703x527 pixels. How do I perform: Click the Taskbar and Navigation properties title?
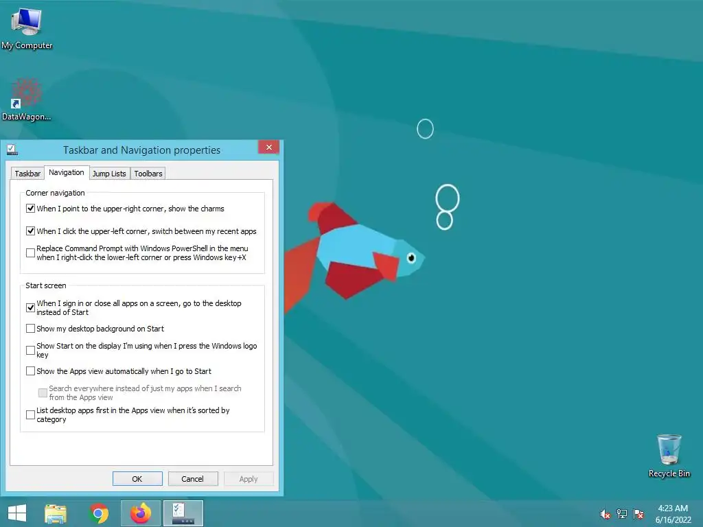pos(141,150)
